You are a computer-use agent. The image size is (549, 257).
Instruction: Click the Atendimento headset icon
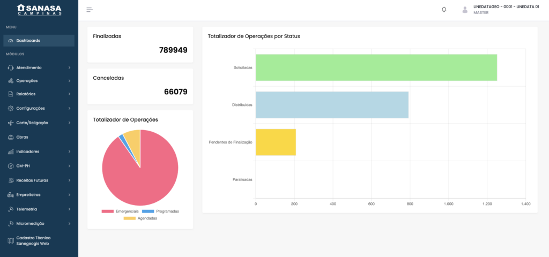coord(11,68)
